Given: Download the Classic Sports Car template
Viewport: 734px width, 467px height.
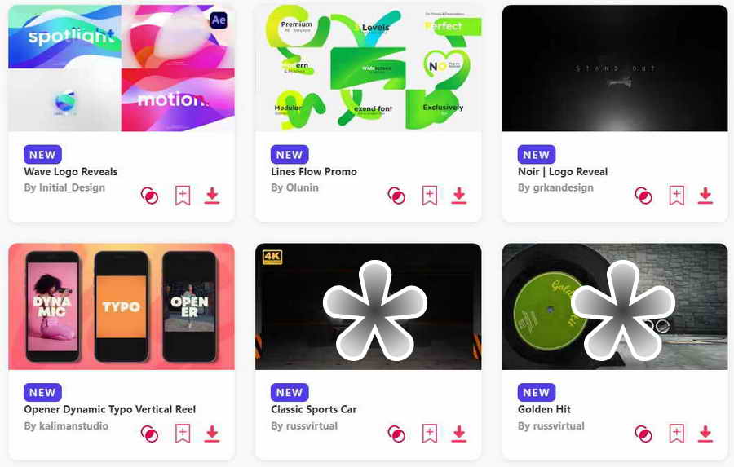Looking at the screenshot, I should (x=459, y=434).
